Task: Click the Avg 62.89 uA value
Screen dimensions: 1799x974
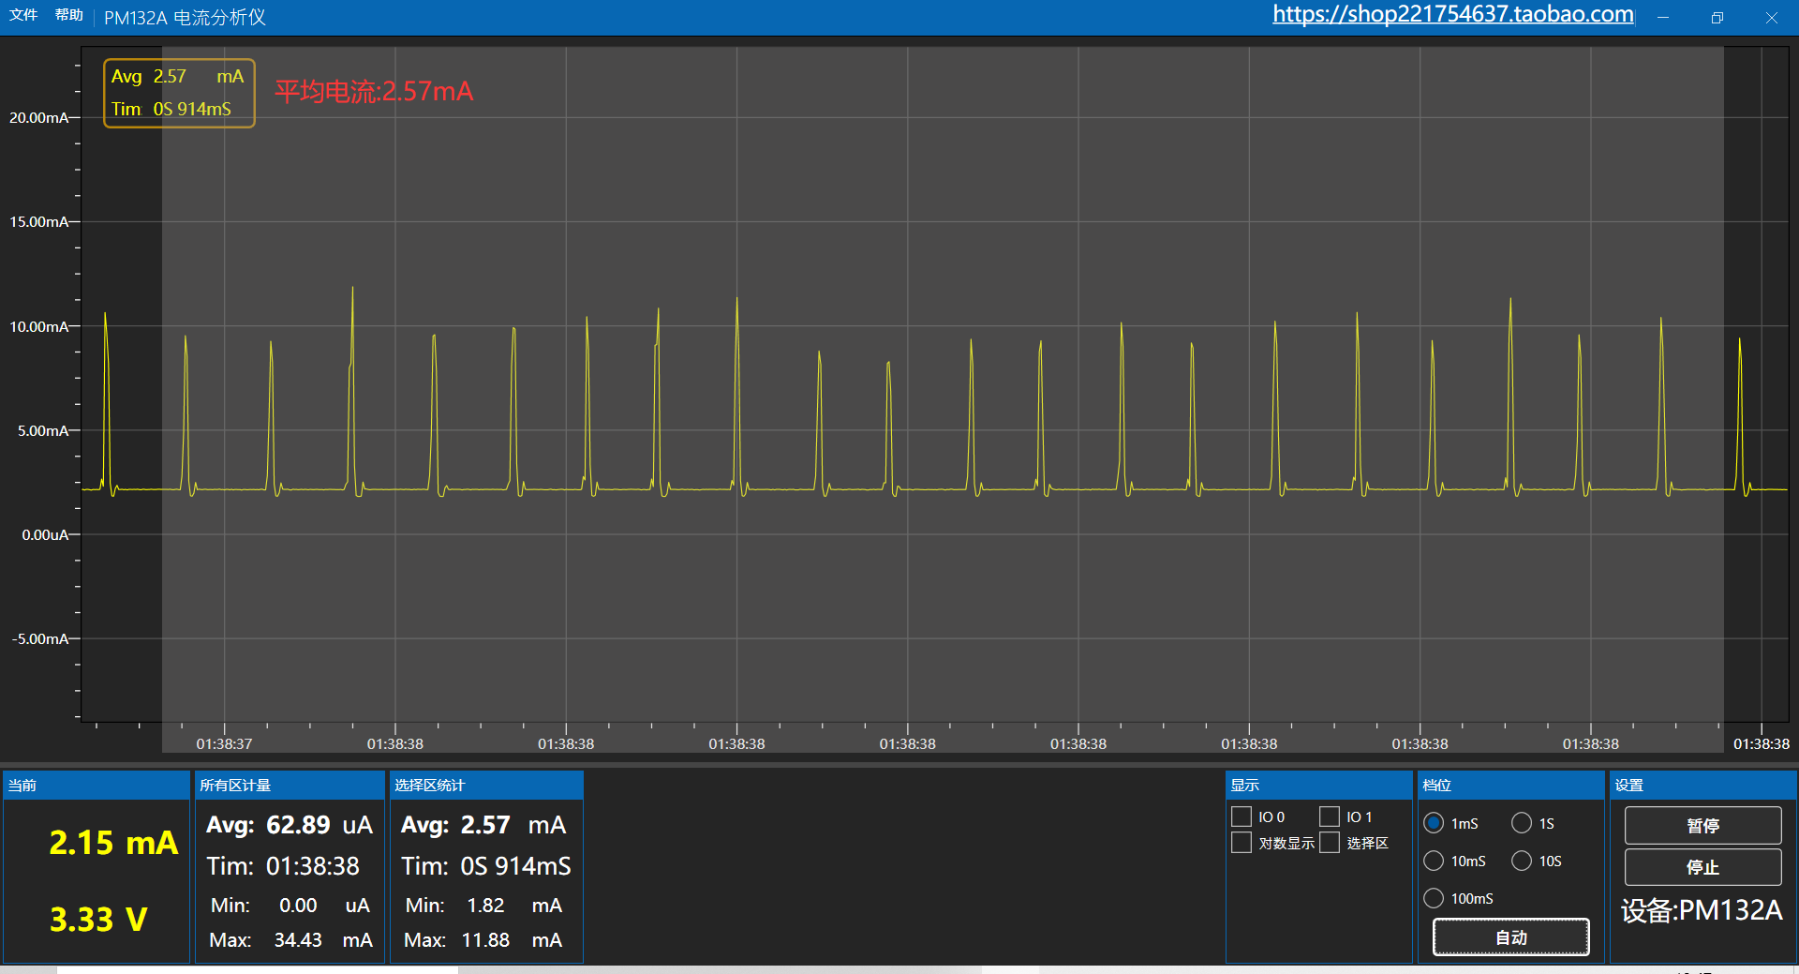Action: coord(290,825)
